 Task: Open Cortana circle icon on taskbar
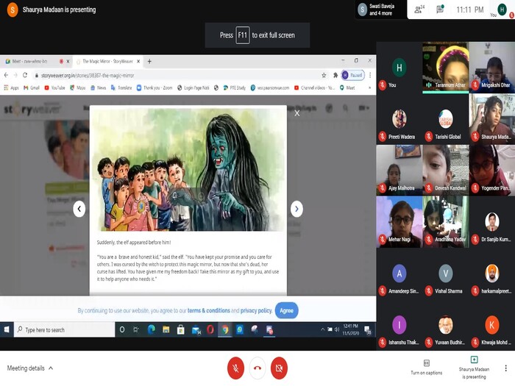pos(122,329)
